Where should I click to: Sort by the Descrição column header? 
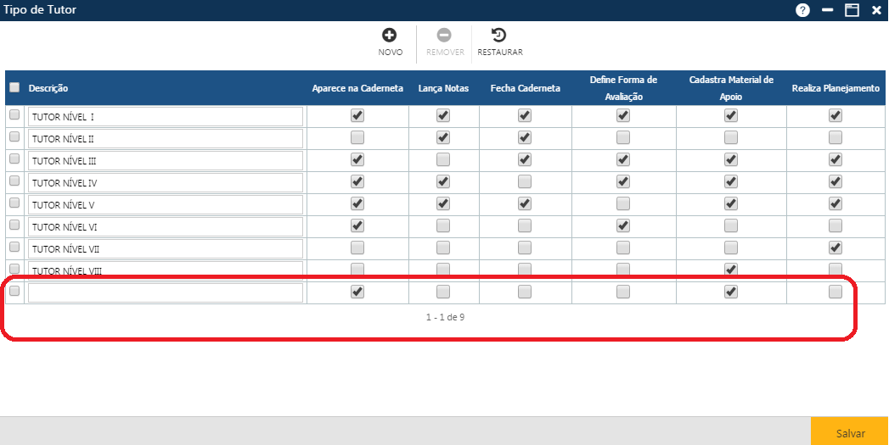pos(48,88)
